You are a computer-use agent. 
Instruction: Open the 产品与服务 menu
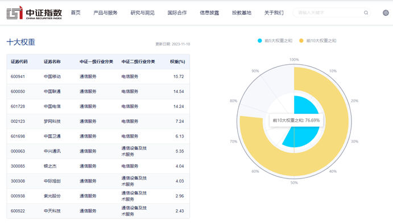point(105,13)
